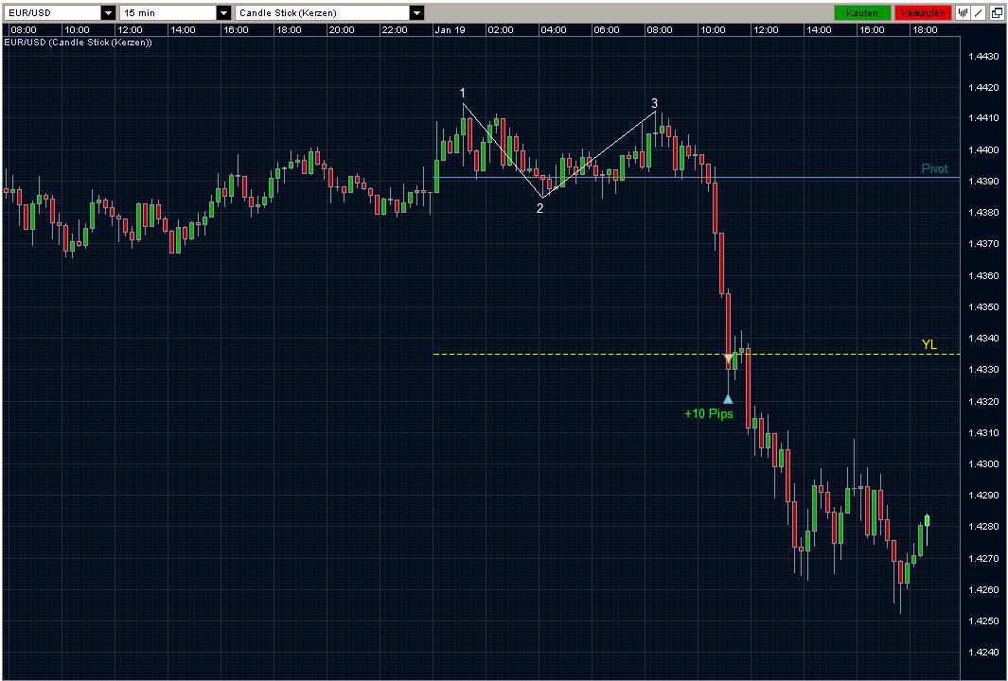Click the EUR/USD (Candle Stick (Kerzen)) chart title
Viewport: 1008px width, 681px height.
[x=79, y=43]
